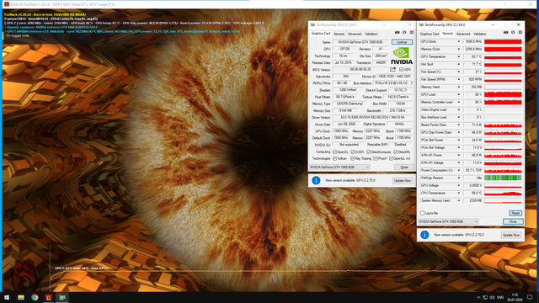Viewport: 539px width, 303px height.
Task: Open Windows Start menu
Action: [7, 297]
